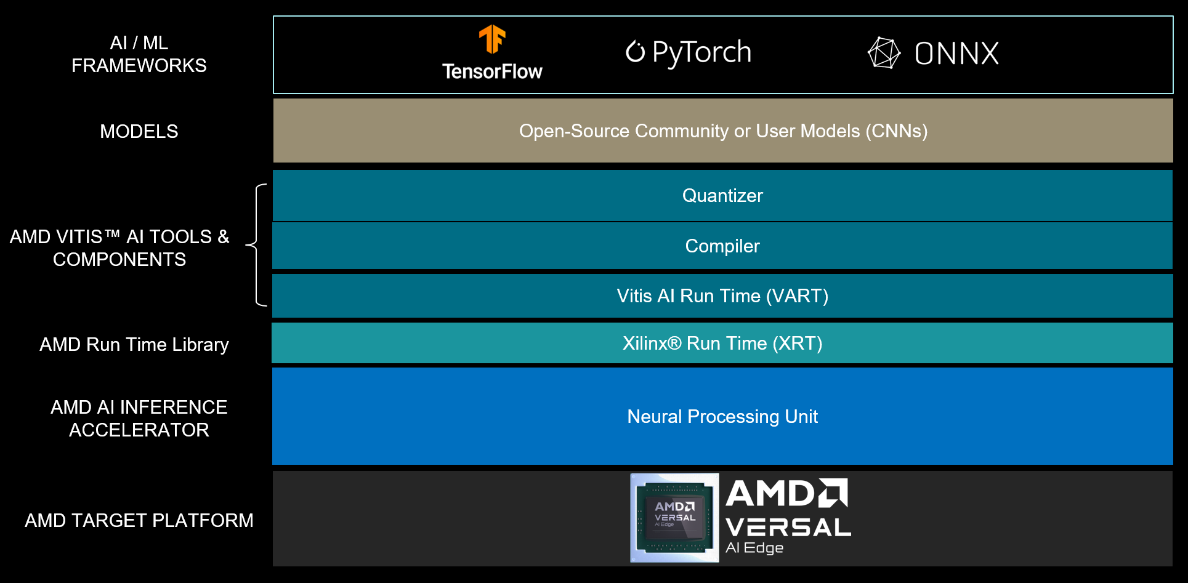Click the AI / ML FRAMEWORKS label
The image size is (1188, 583).
click(x=139, y=54)
